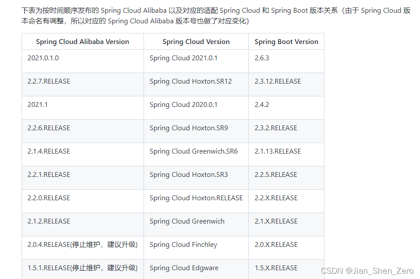Select the '2.3.12.RELEASE' cell
The height and width of the screenshot is (279, 420).
286,84
